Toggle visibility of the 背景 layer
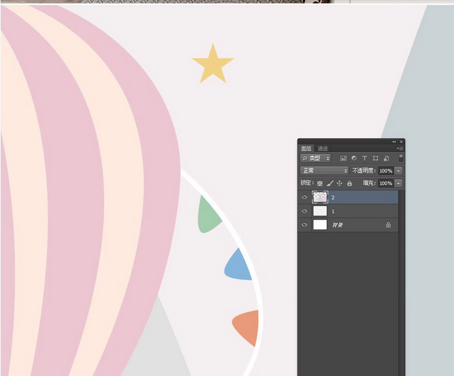Viewport: 454px width, 376px height. pos(304,225)
